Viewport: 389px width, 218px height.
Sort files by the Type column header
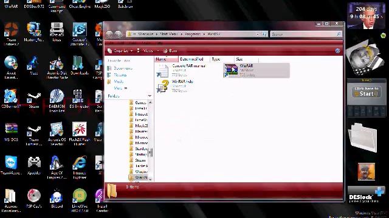pyautogui.click(x=222, y=59)
